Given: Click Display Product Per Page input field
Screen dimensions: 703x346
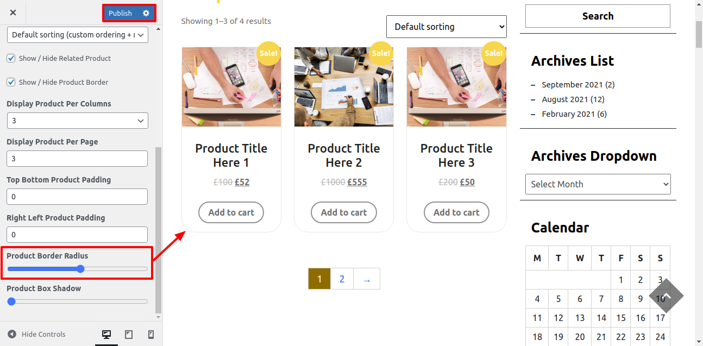Looking at the screenshot, I should coord(77,159).
